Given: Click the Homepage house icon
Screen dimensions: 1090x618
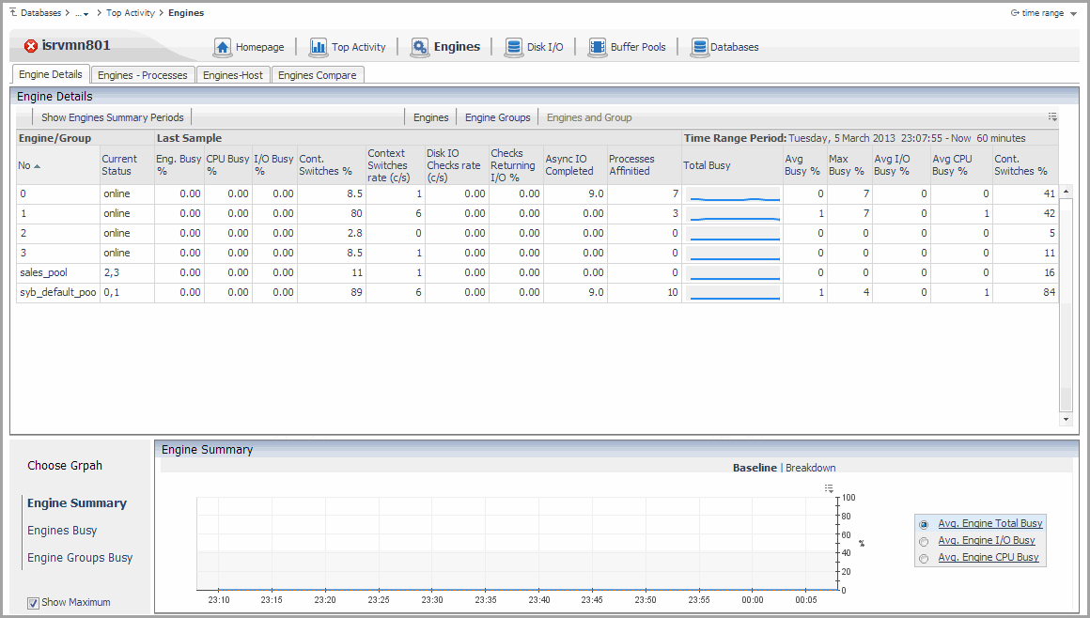Looking at the screenshot, I should [223, 47].
